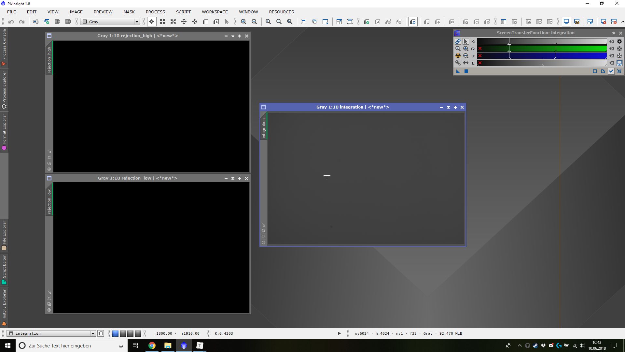Click STF zoom in magnifier icon
The width and height of the screenshot is (625, 352).
point(466,49)
